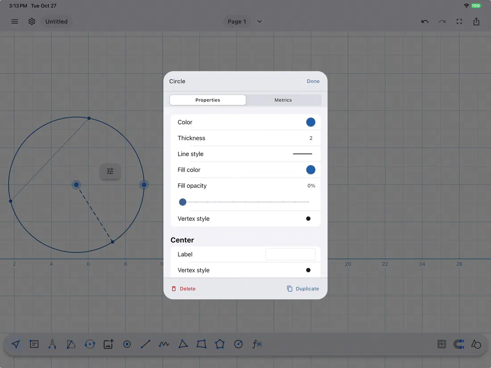Switch to the Metrics tab

[x=283, y=100]
